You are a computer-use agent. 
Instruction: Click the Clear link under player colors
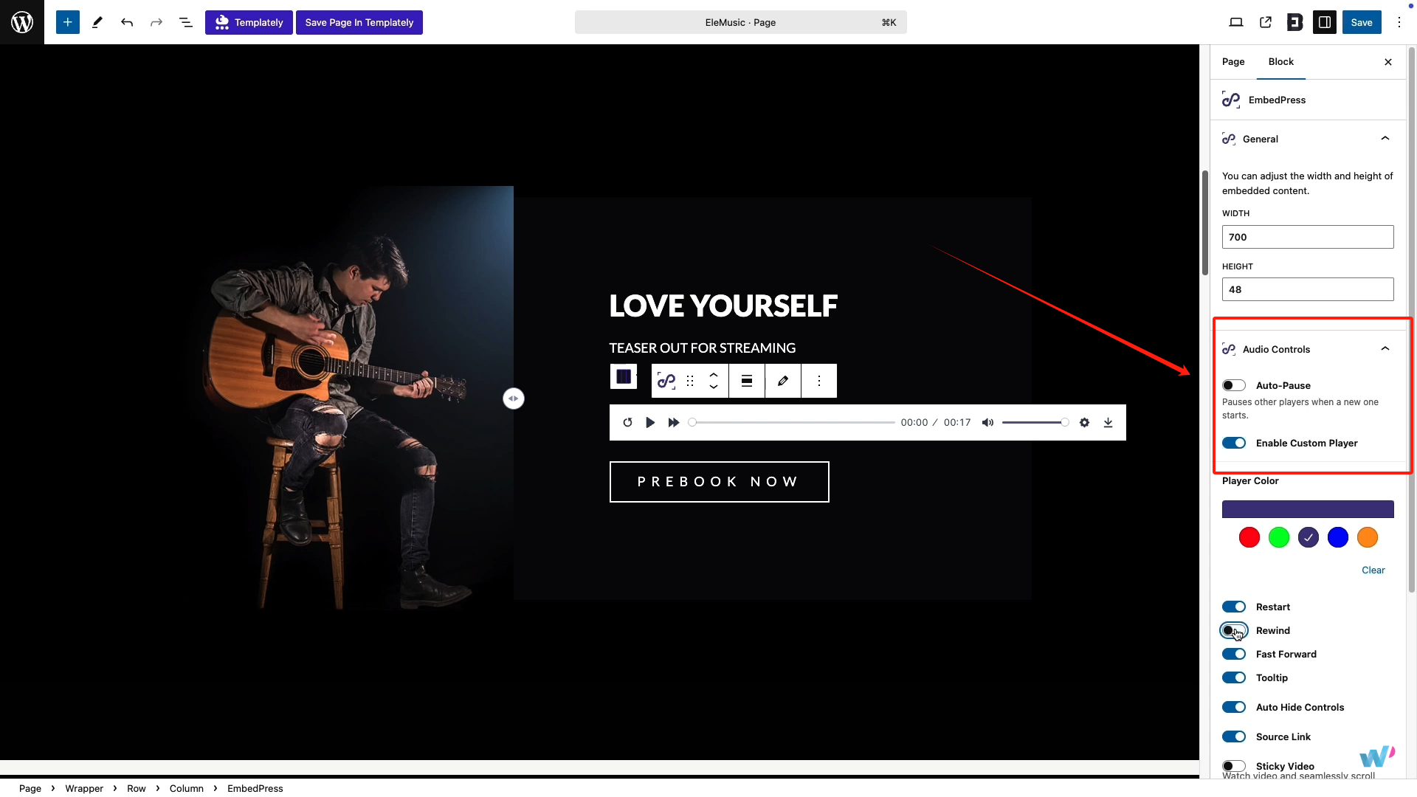(1373, 570)
